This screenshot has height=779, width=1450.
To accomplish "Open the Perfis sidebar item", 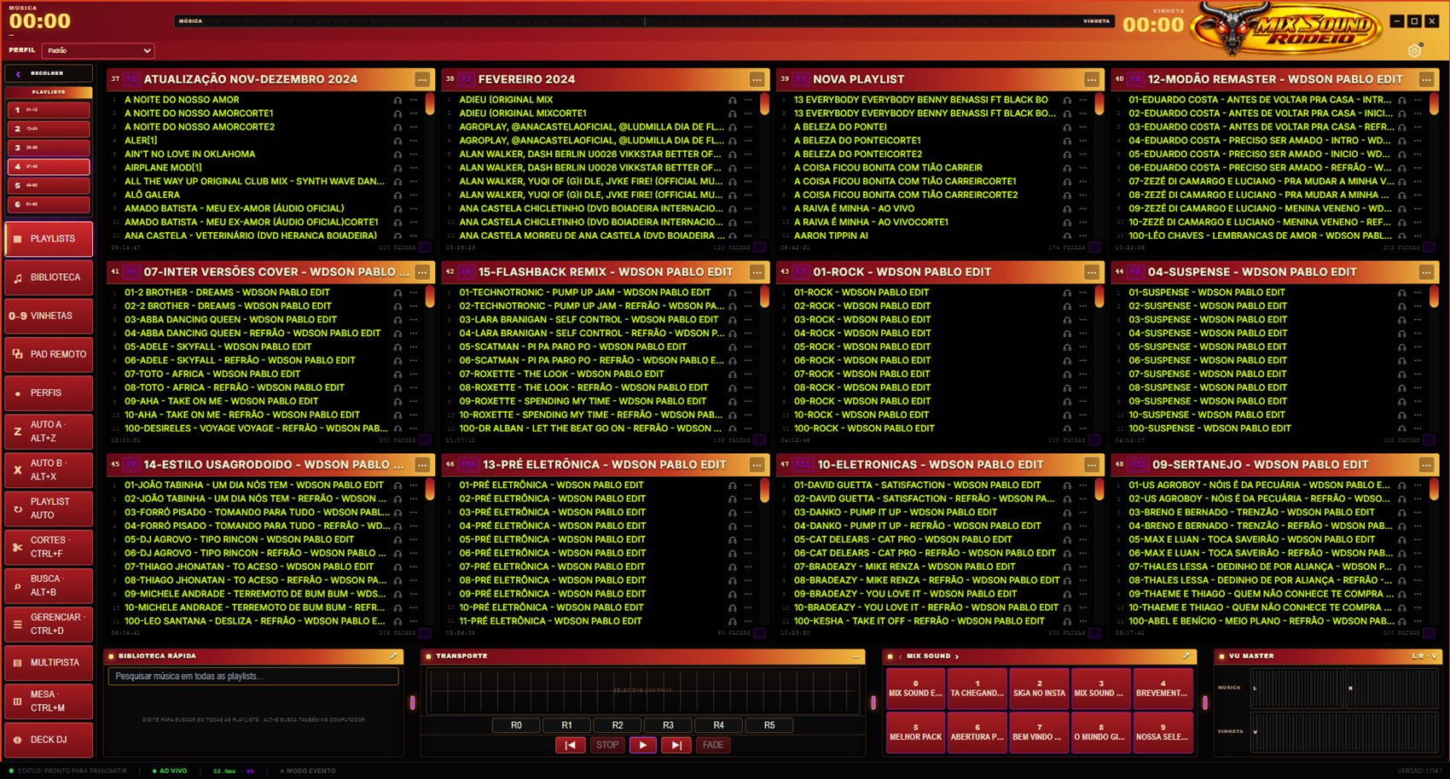I will [49, 393].
